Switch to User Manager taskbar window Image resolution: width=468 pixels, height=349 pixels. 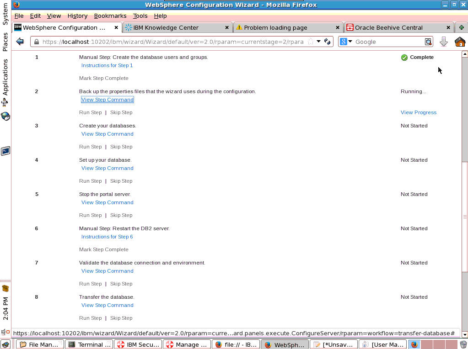[x=382, y=344]
